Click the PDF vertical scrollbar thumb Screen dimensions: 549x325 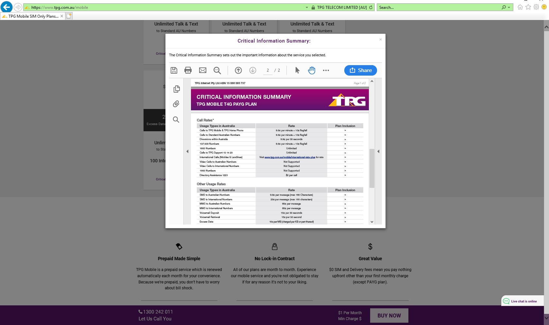coord(372,168)
